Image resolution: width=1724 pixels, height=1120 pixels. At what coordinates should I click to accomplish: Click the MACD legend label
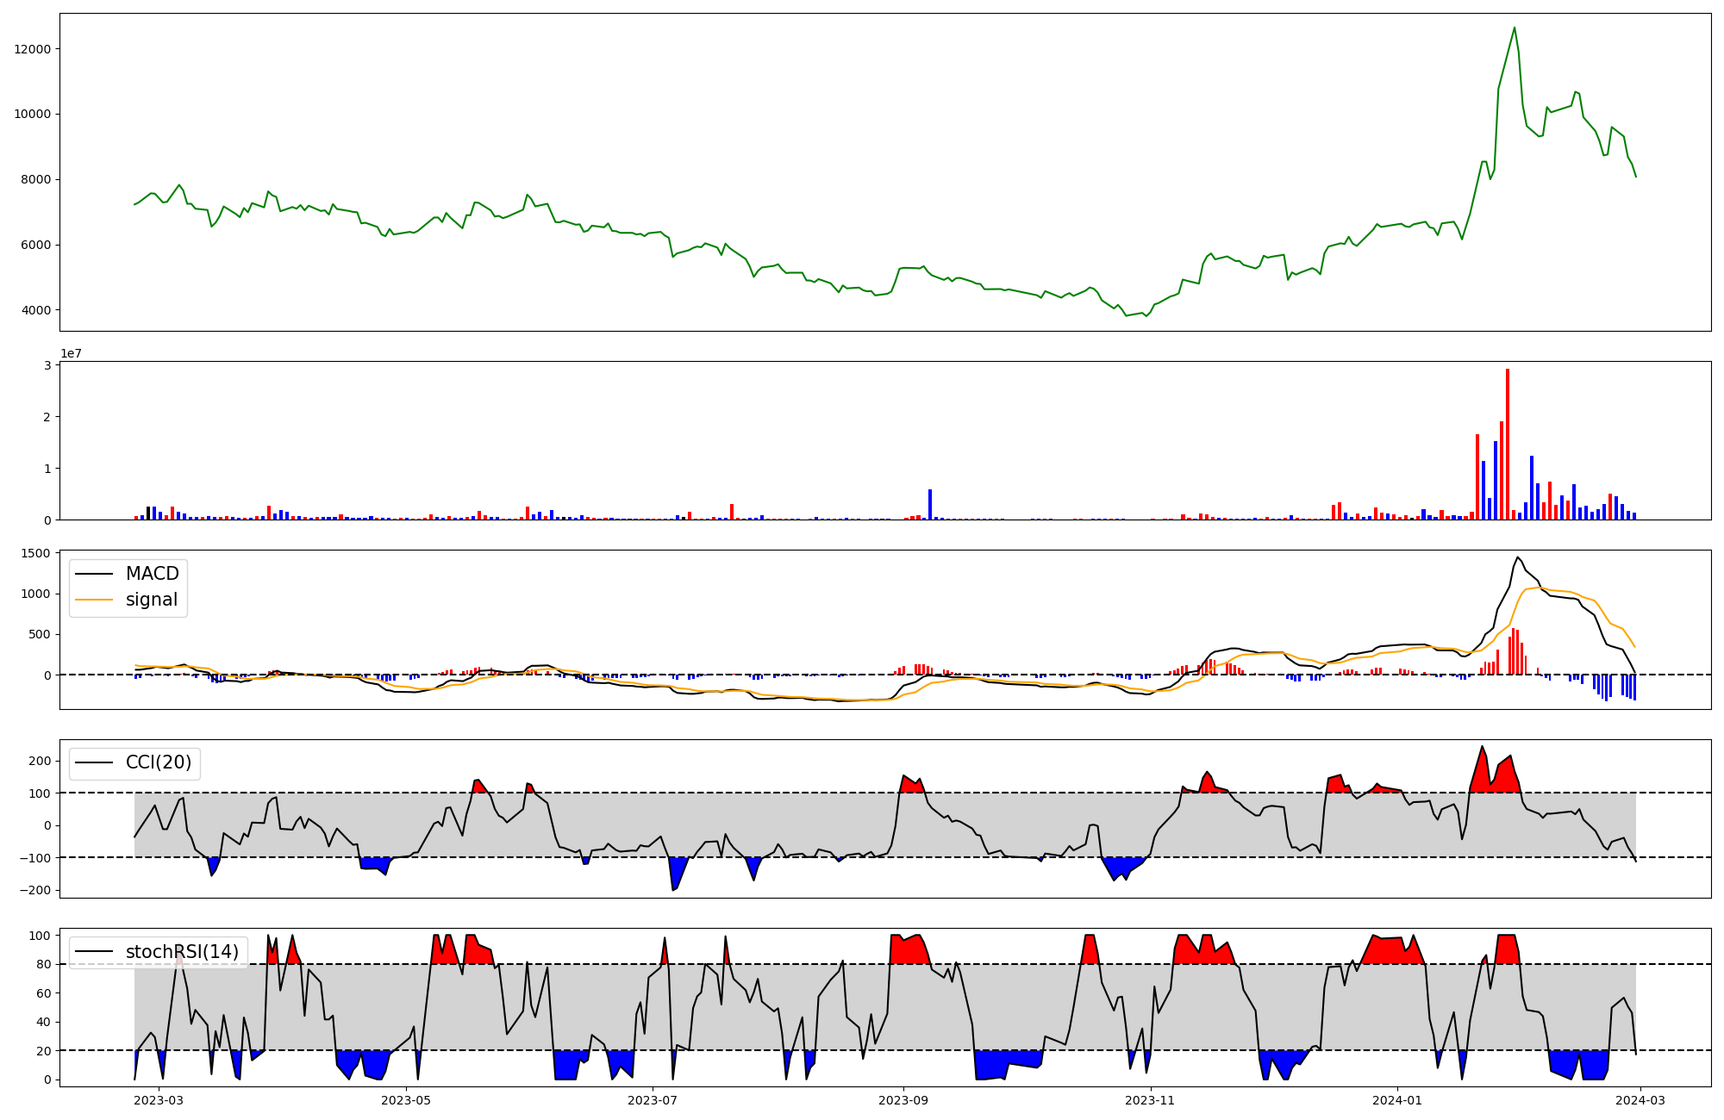coord(152,574)
